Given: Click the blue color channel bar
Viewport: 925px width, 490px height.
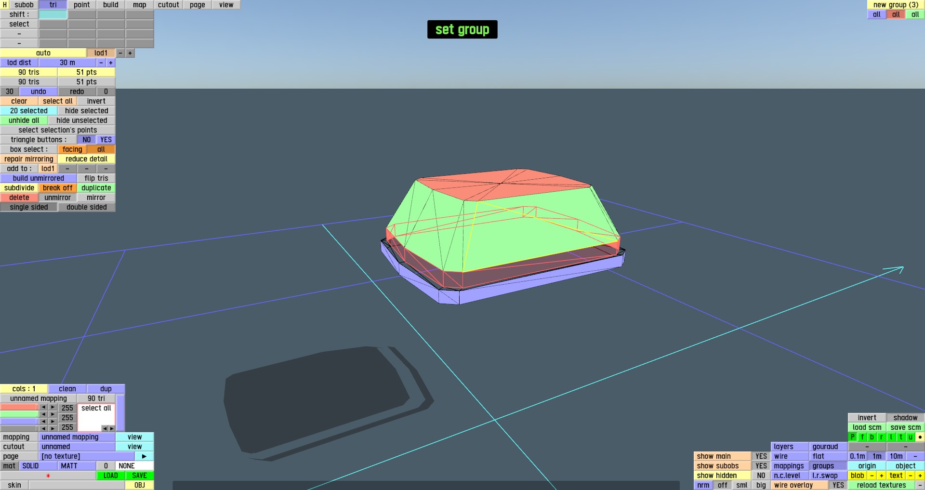Looking at the screenshot, I should [x=19, y=421].
